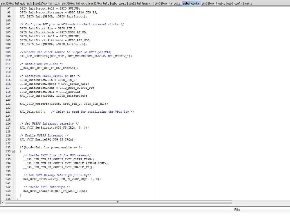Open the main.c tab
This screenshot has width=290, height=222.
click(x=248, y=3)
